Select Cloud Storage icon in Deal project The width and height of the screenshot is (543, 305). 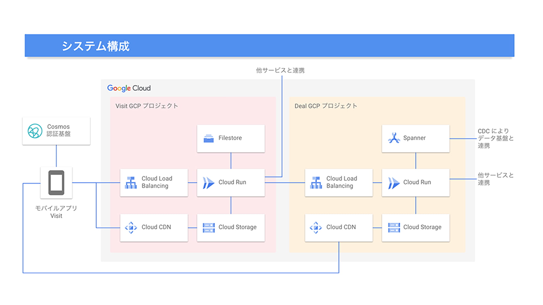(394, 228)
